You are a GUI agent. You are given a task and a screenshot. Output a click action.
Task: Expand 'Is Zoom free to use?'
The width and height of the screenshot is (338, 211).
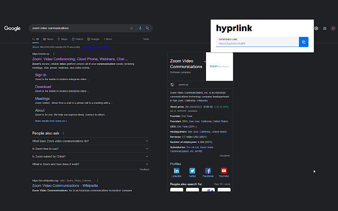[x=90, y=149]
